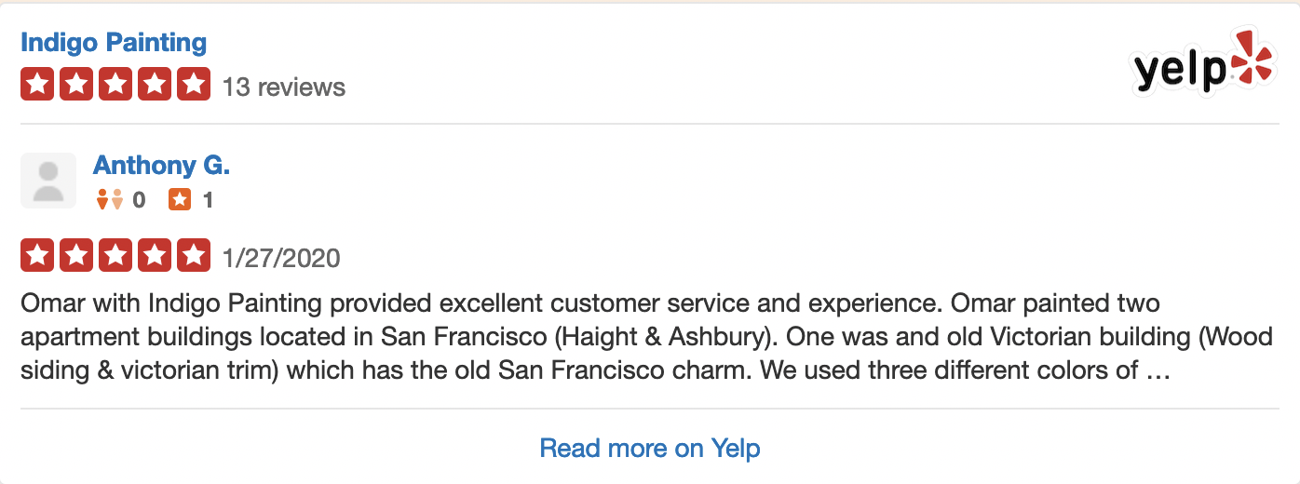Screen dimensions: 1300x484
Task: Click the reviewer's gray avatar thumbnail
Action: [48, 181]
